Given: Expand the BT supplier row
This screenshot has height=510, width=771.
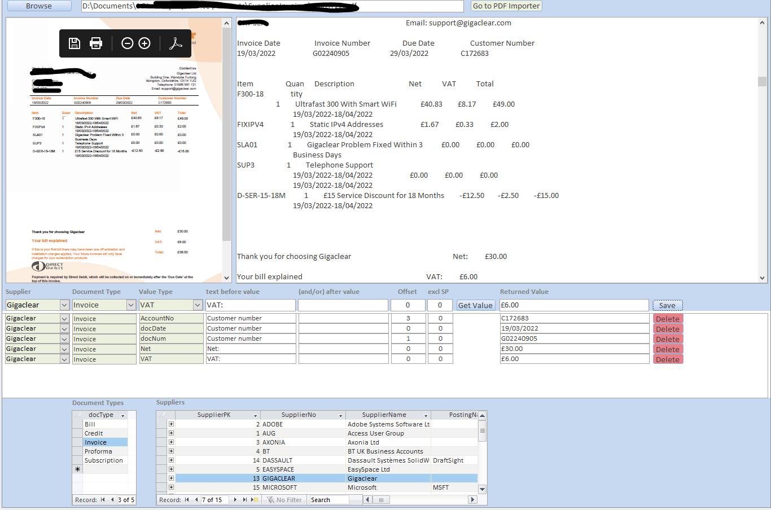Looking at the screenshot, I should [x=171, y=451].
